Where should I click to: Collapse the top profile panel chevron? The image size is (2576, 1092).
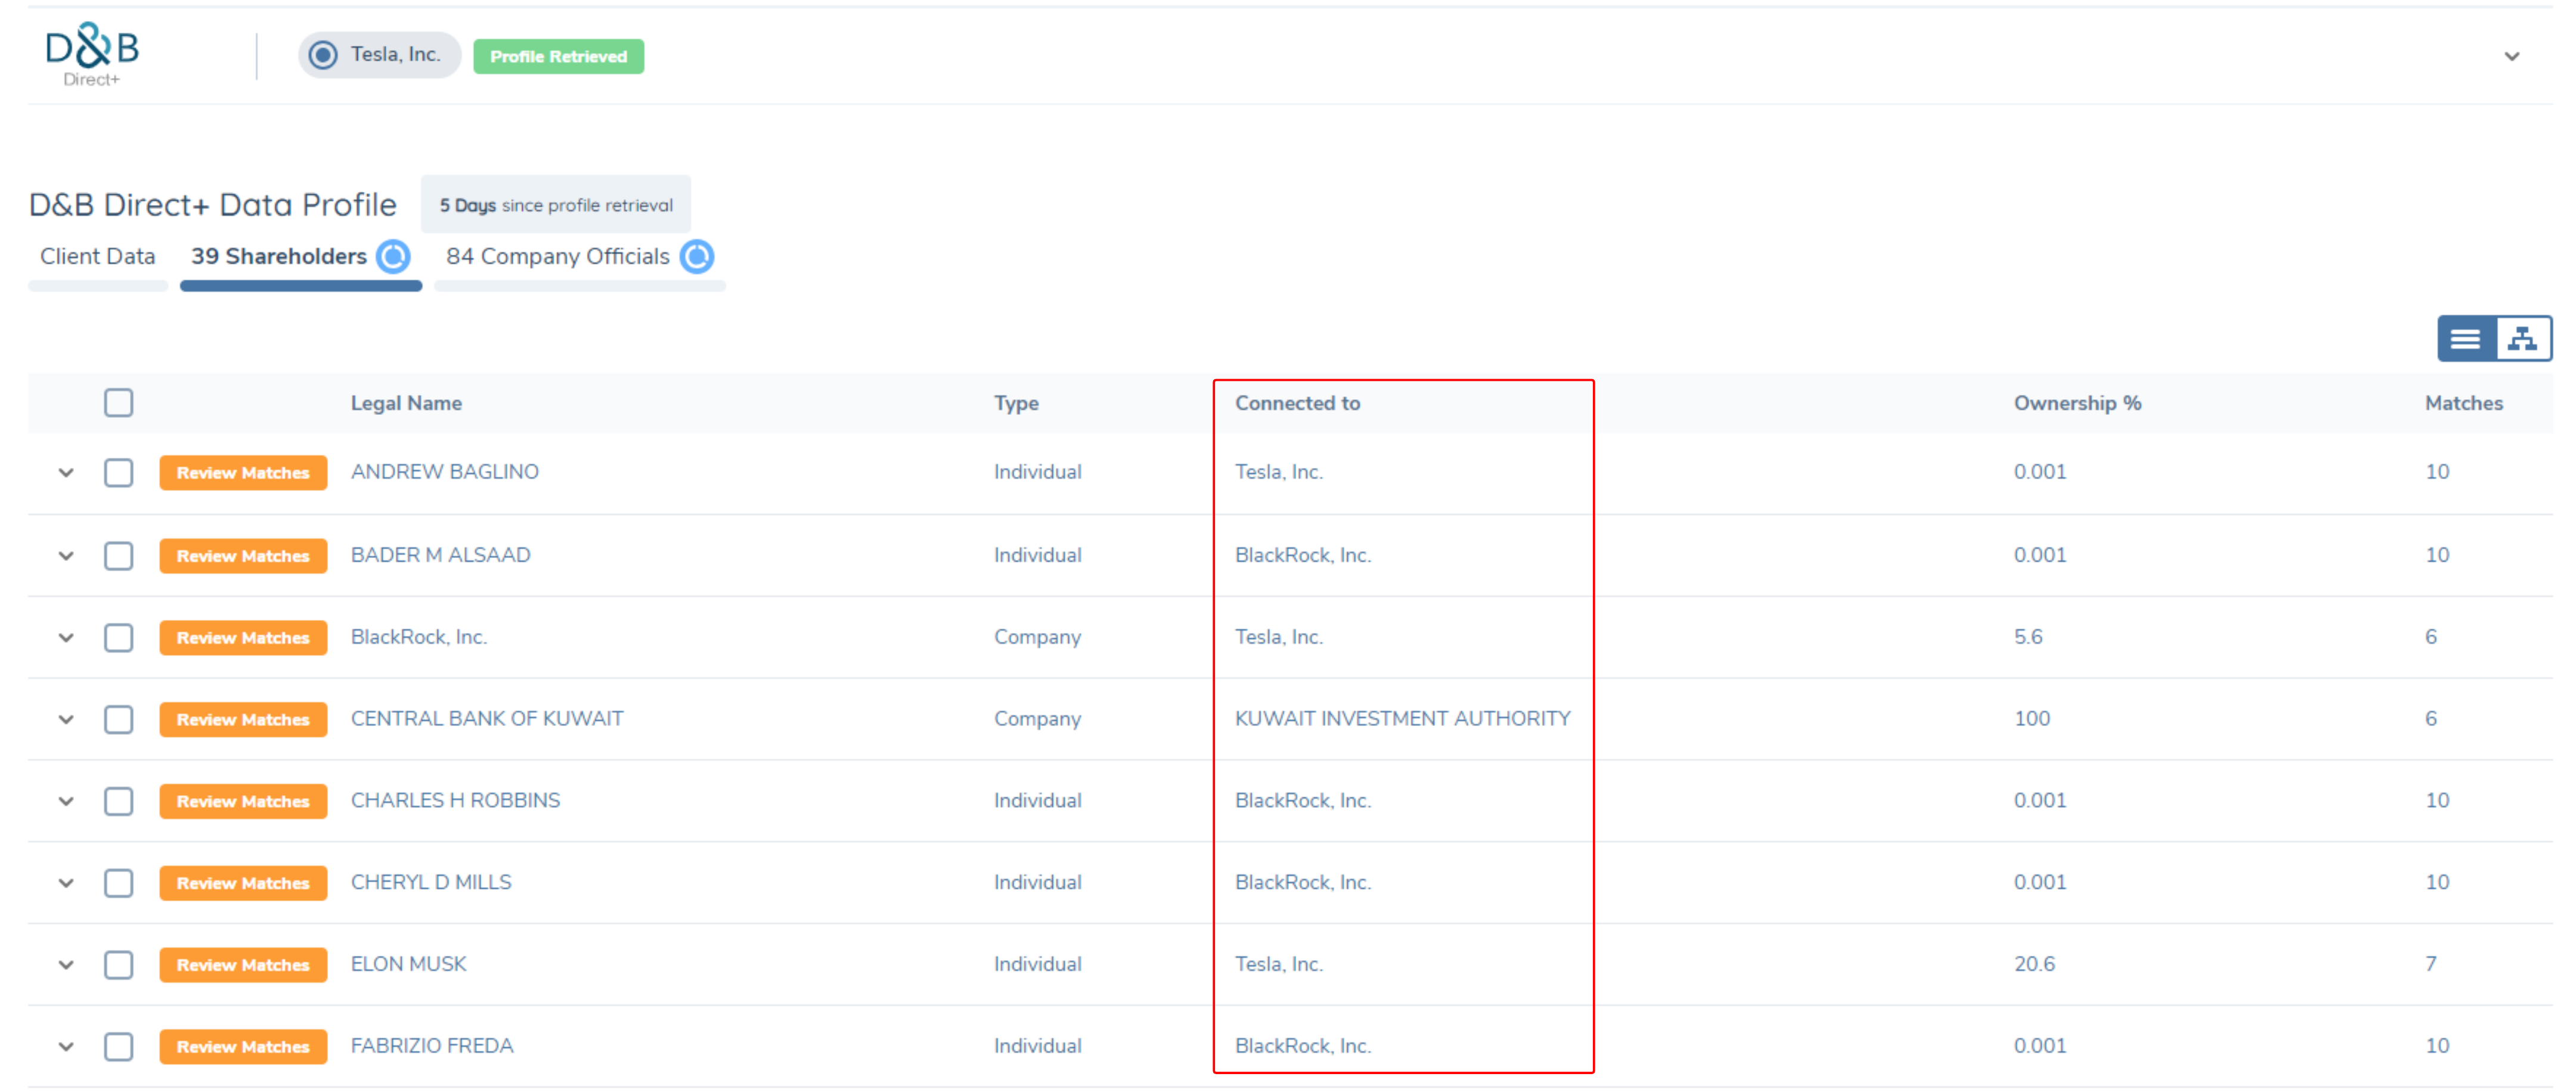tap(2511, 57)
